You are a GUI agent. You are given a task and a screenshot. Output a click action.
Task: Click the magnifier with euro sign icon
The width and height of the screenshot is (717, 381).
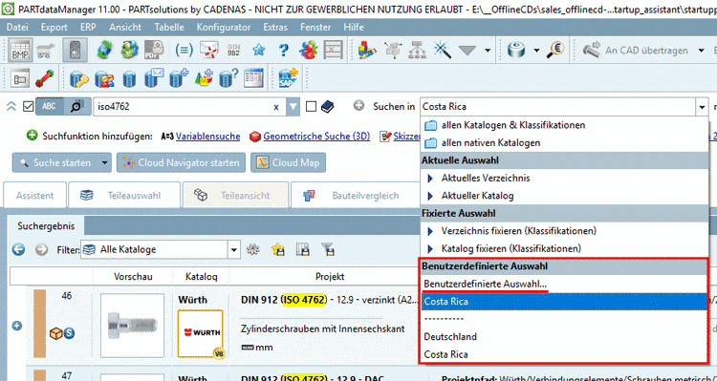point(556,51)
